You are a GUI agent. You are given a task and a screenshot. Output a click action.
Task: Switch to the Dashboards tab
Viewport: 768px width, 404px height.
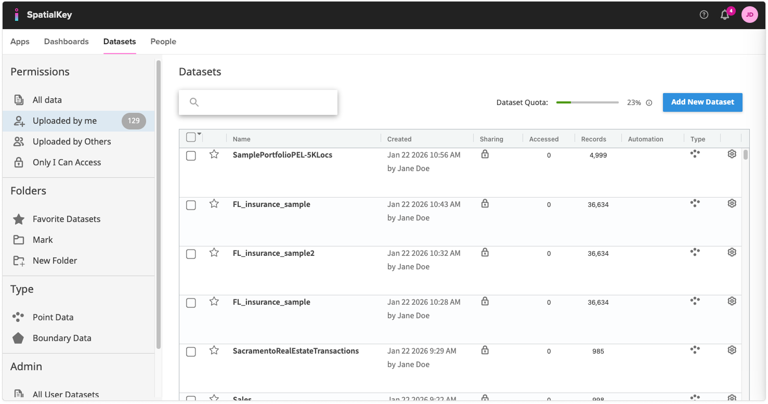click(x=66, y=42)
